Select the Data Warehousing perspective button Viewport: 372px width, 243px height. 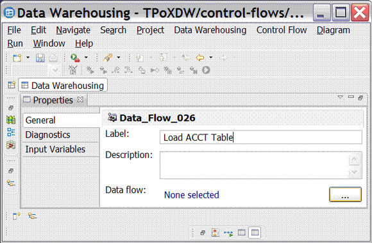pos(63,85)
